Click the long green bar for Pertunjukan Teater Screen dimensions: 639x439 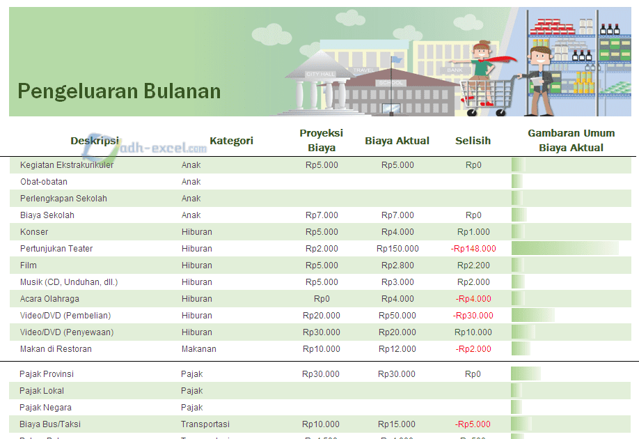(564, 248)
